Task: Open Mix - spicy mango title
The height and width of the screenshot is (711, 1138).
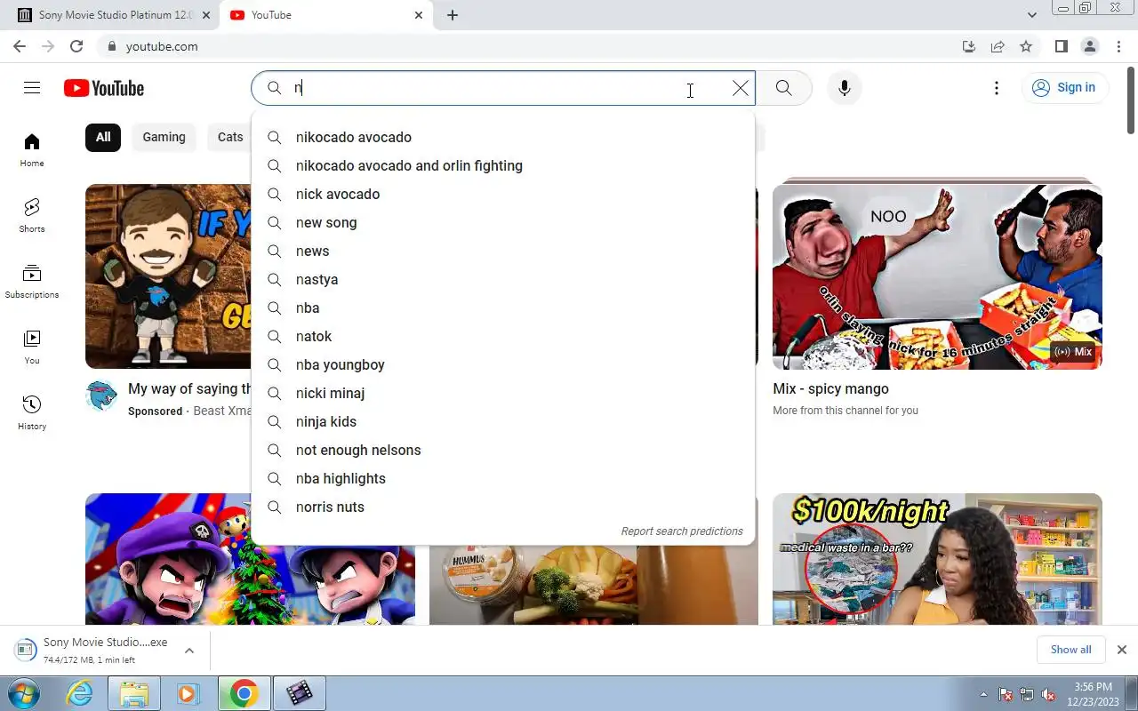Action: [x=830, y=388]
